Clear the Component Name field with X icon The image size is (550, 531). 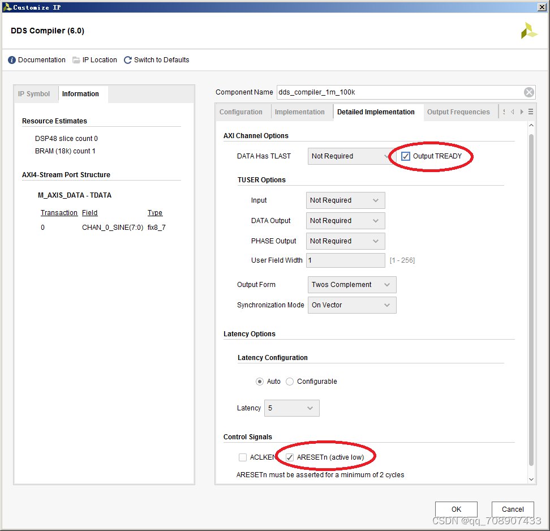tap(529, 92)
